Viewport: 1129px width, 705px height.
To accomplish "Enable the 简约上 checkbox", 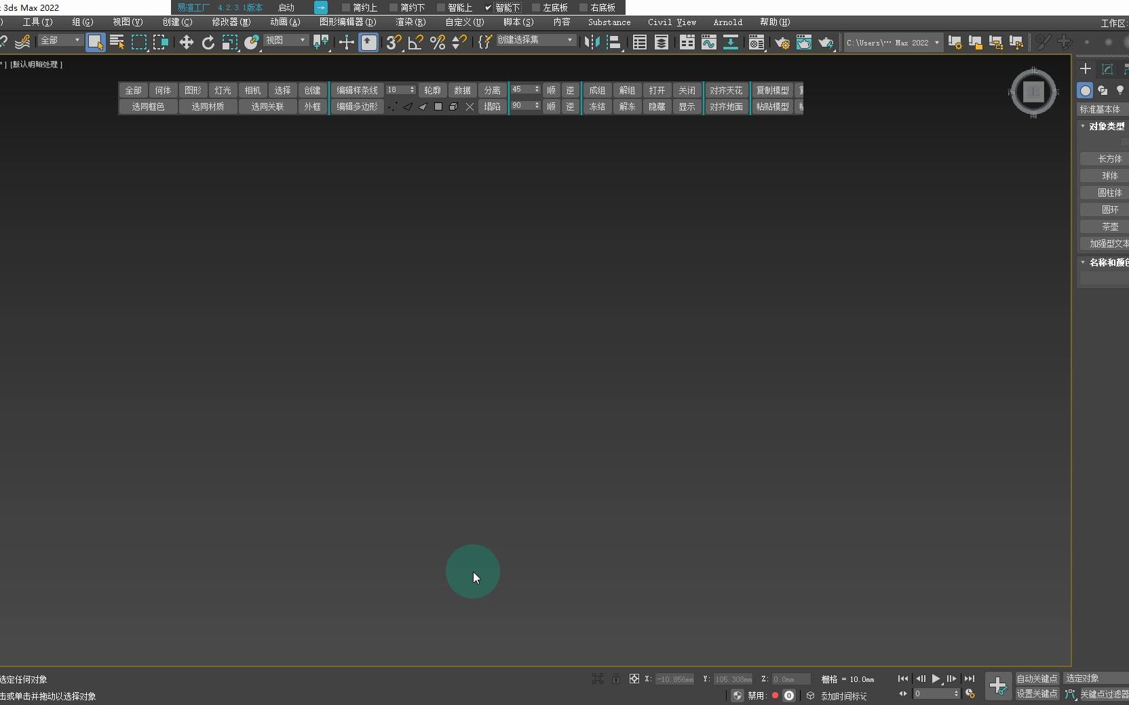I will (345, 7).
